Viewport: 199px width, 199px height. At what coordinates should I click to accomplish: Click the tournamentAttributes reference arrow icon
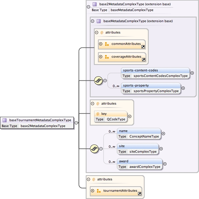coord(139,193)
